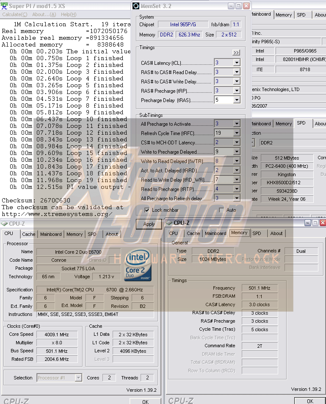Viewport: 326px width, 404px height.
Task: Open the Read to Write Delay dropdown
Action: pos(237,180)
